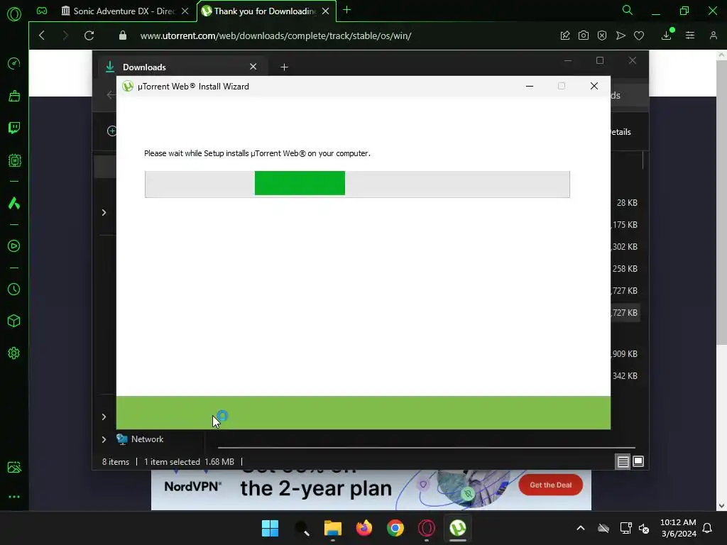Open the wallpapers image icon in sidebar
The width and height of the screenshot is (727, 545).
[x=14, y=467]
